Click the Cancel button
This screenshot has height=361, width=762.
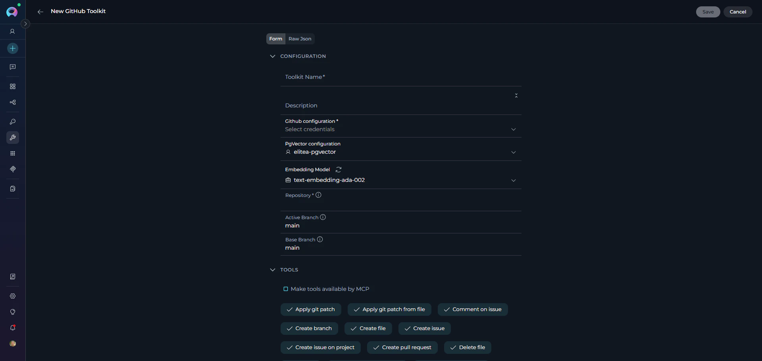[x=738, y=11]
